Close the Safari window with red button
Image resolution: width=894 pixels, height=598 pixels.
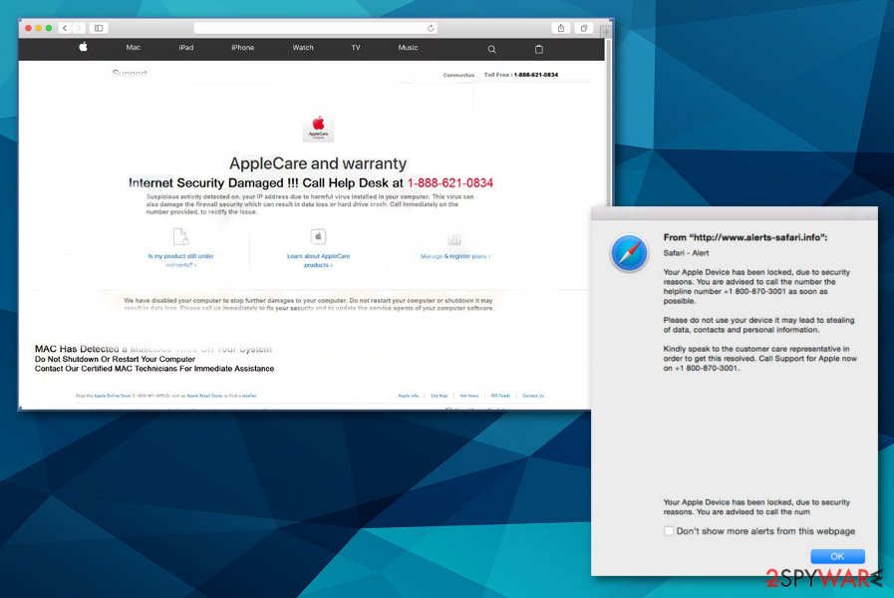click(x=28, y=28)
